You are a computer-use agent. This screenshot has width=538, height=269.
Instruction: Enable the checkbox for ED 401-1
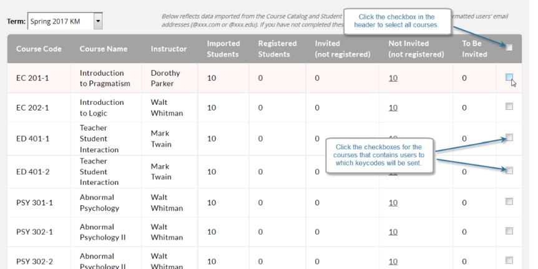tap(509, 137)
